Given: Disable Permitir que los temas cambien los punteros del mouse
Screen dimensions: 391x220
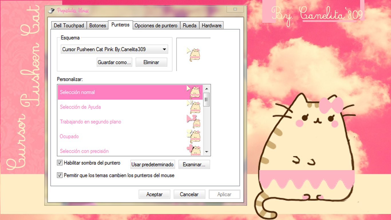Looking at the screenshot, I should (x=59, y=175).
